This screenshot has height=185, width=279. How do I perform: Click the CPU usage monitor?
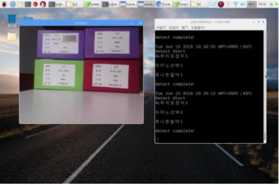tap(251, 4)
